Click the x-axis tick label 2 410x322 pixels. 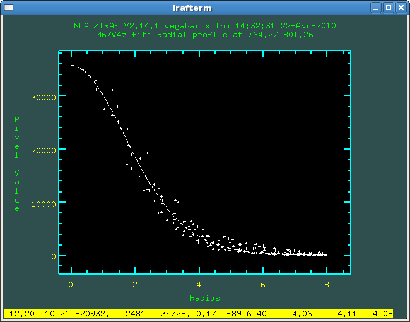coord(134,285)
